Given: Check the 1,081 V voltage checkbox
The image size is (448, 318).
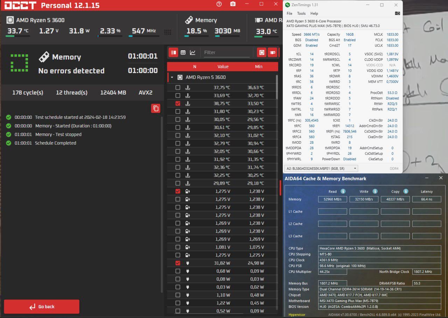Looking at the screenshot, I should [178, 247].
